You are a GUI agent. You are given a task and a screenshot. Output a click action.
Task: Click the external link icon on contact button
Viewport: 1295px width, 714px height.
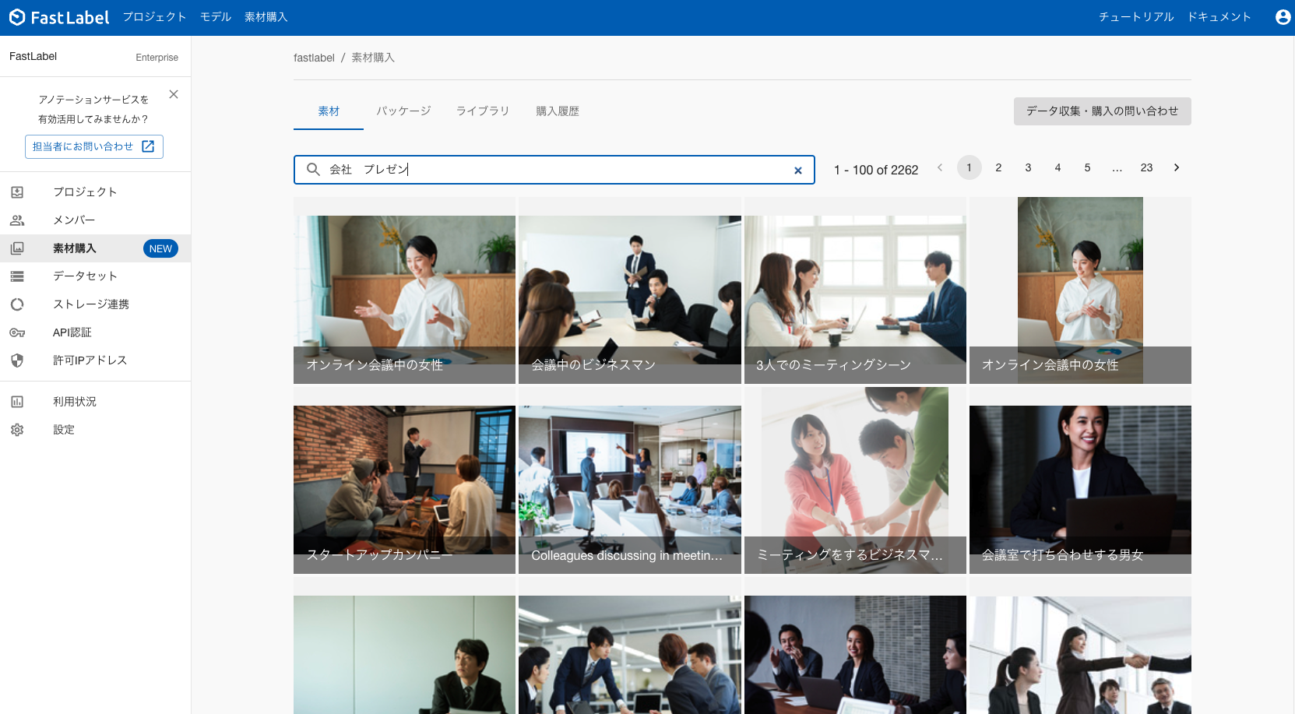(x=148, y=146)
